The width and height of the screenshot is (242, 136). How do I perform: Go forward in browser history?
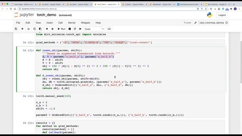click(x=7, y=9)
